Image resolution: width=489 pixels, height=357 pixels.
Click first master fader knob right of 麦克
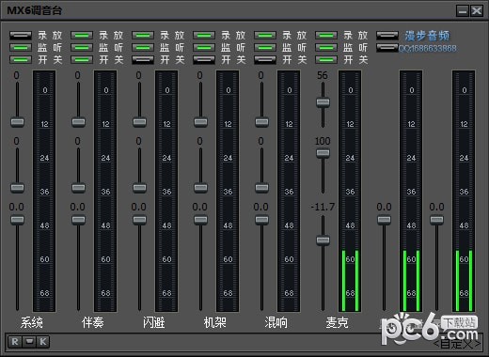tap(384, 220)
